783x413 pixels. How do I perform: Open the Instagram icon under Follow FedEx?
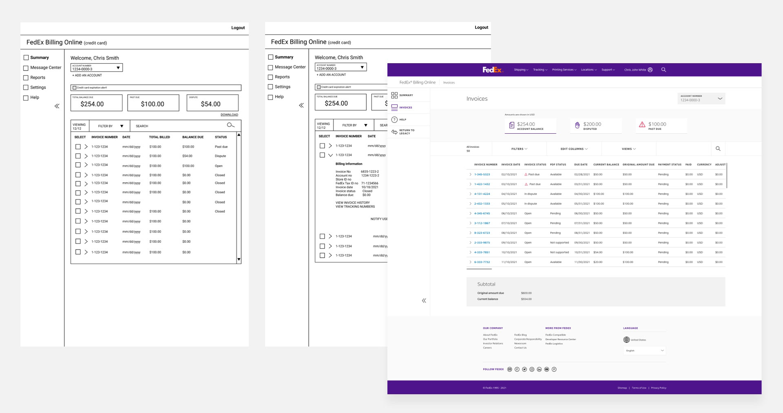(x=532, y=369)
